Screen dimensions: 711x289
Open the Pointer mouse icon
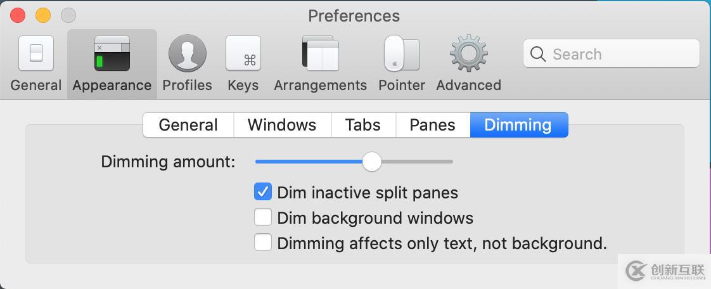point(401,54)
